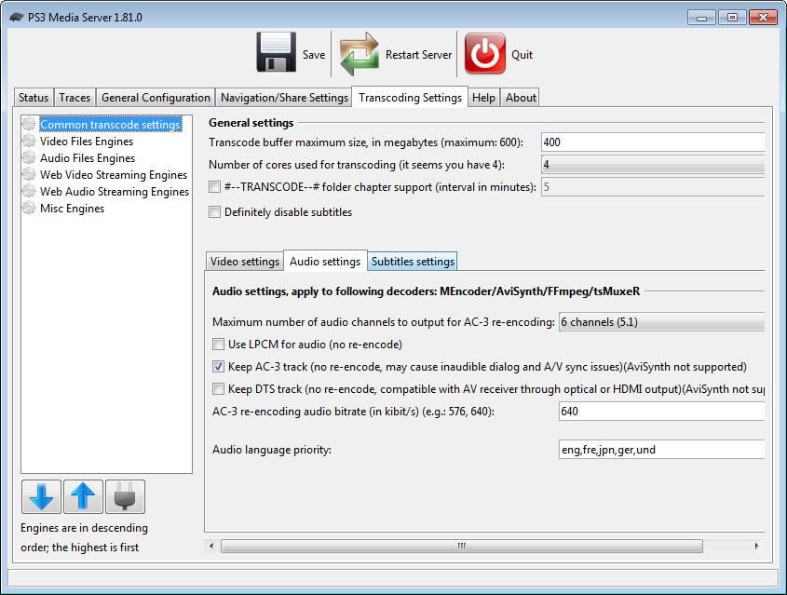Select Video Files Engines in tree
The image size is (787, 595).
[x=87, y=141]
